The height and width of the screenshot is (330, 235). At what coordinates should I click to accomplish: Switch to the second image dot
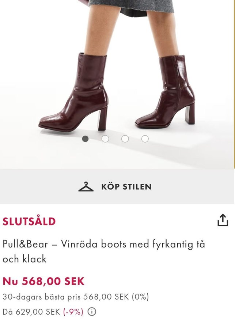(105, 139)
